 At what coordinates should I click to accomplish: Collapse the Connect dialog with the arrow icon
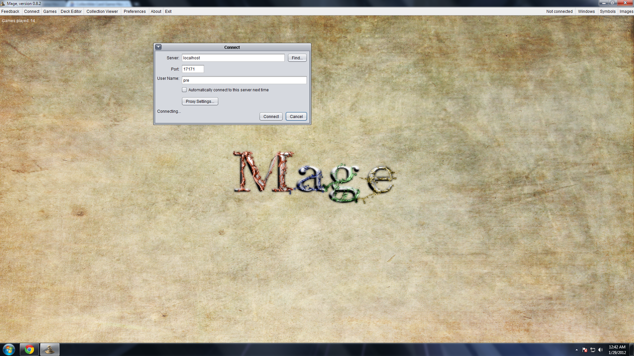tap(158, 47)
